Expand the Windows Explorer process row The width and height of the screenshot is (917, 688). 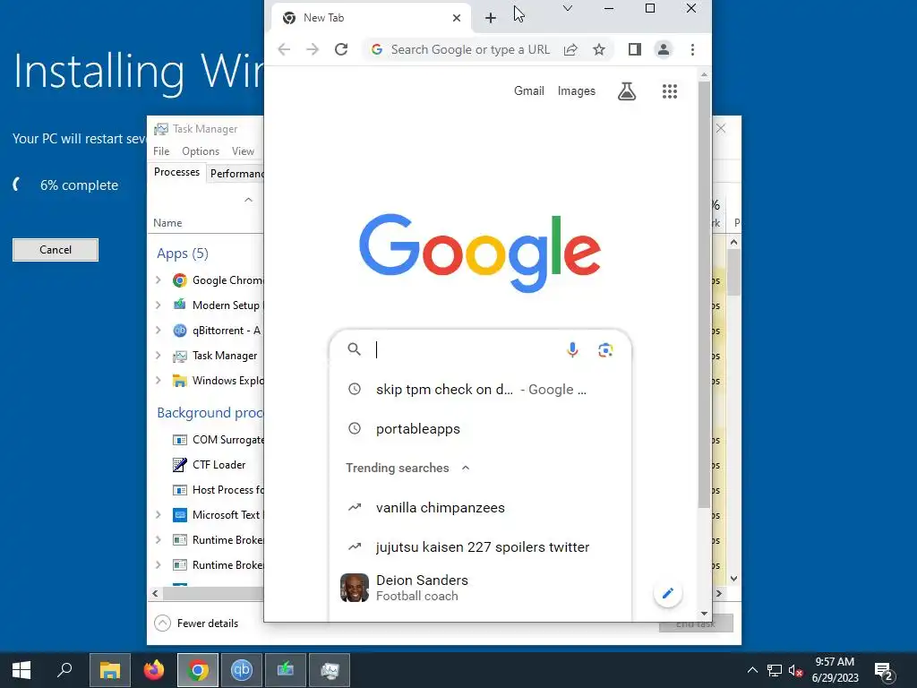coord(158,381)
